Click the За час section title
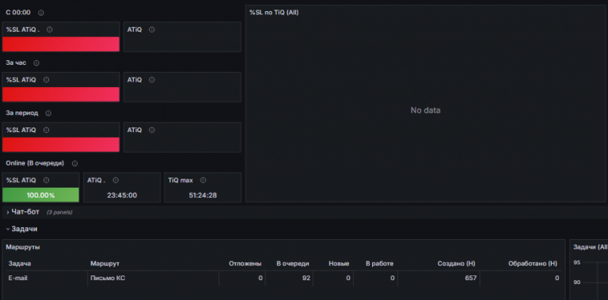608x300 pixels. [x=16, y=63]
